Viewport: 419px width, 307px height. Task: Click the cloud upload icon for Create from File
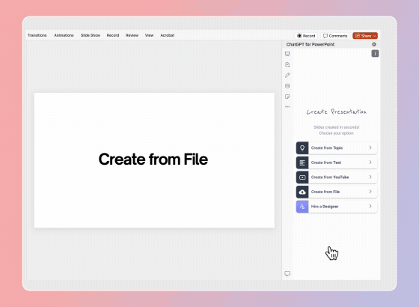302,192
